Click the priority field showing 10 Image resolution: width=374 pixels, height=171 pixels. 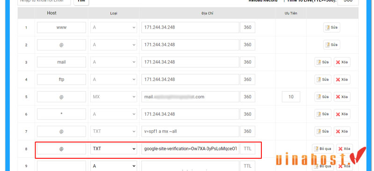click(291, 97)
